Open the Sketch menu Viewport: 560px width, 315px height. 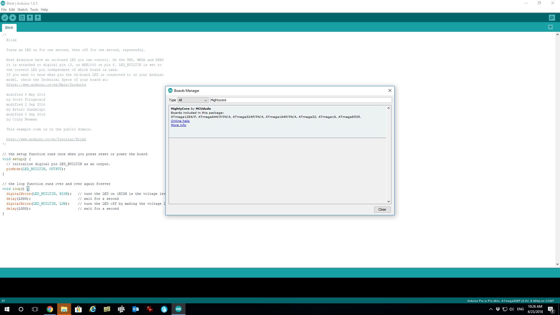tap(22, 10)
